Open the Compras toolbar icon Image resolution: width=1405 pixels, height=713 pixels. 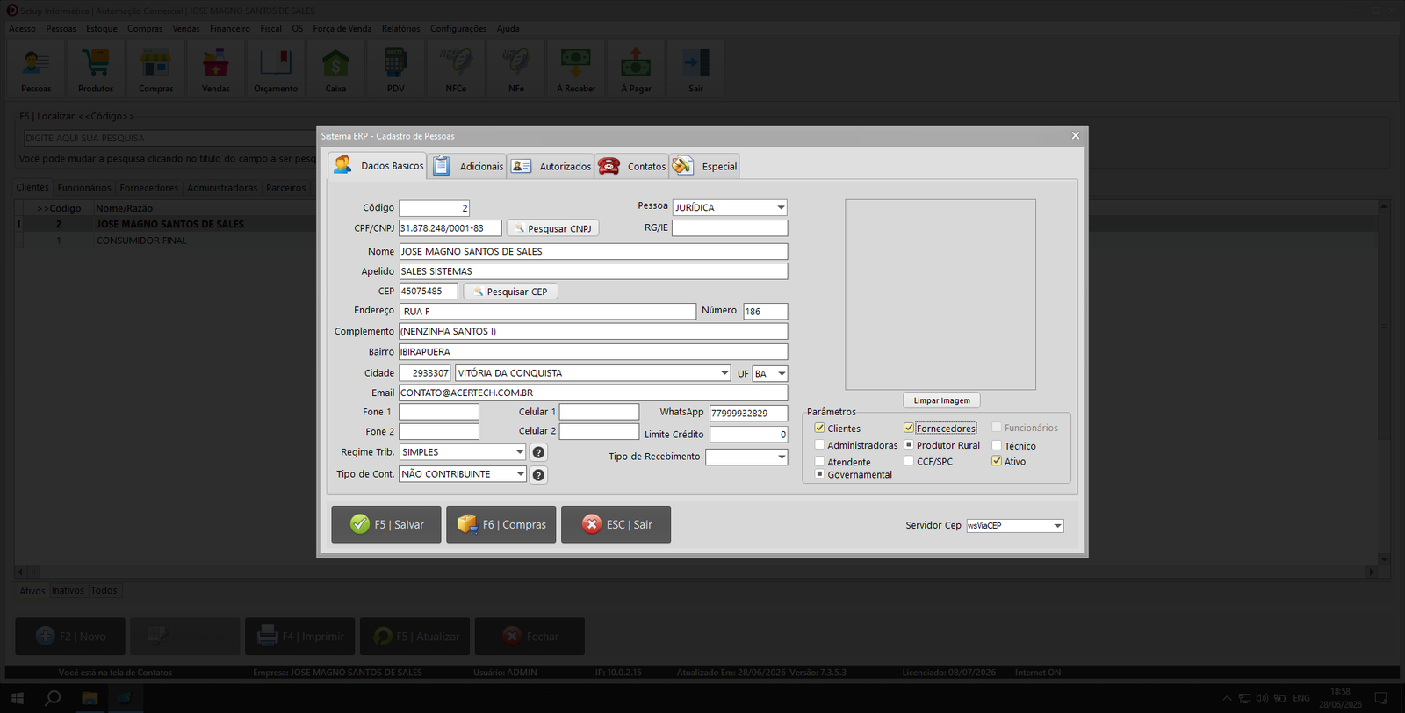pos(155,68)
